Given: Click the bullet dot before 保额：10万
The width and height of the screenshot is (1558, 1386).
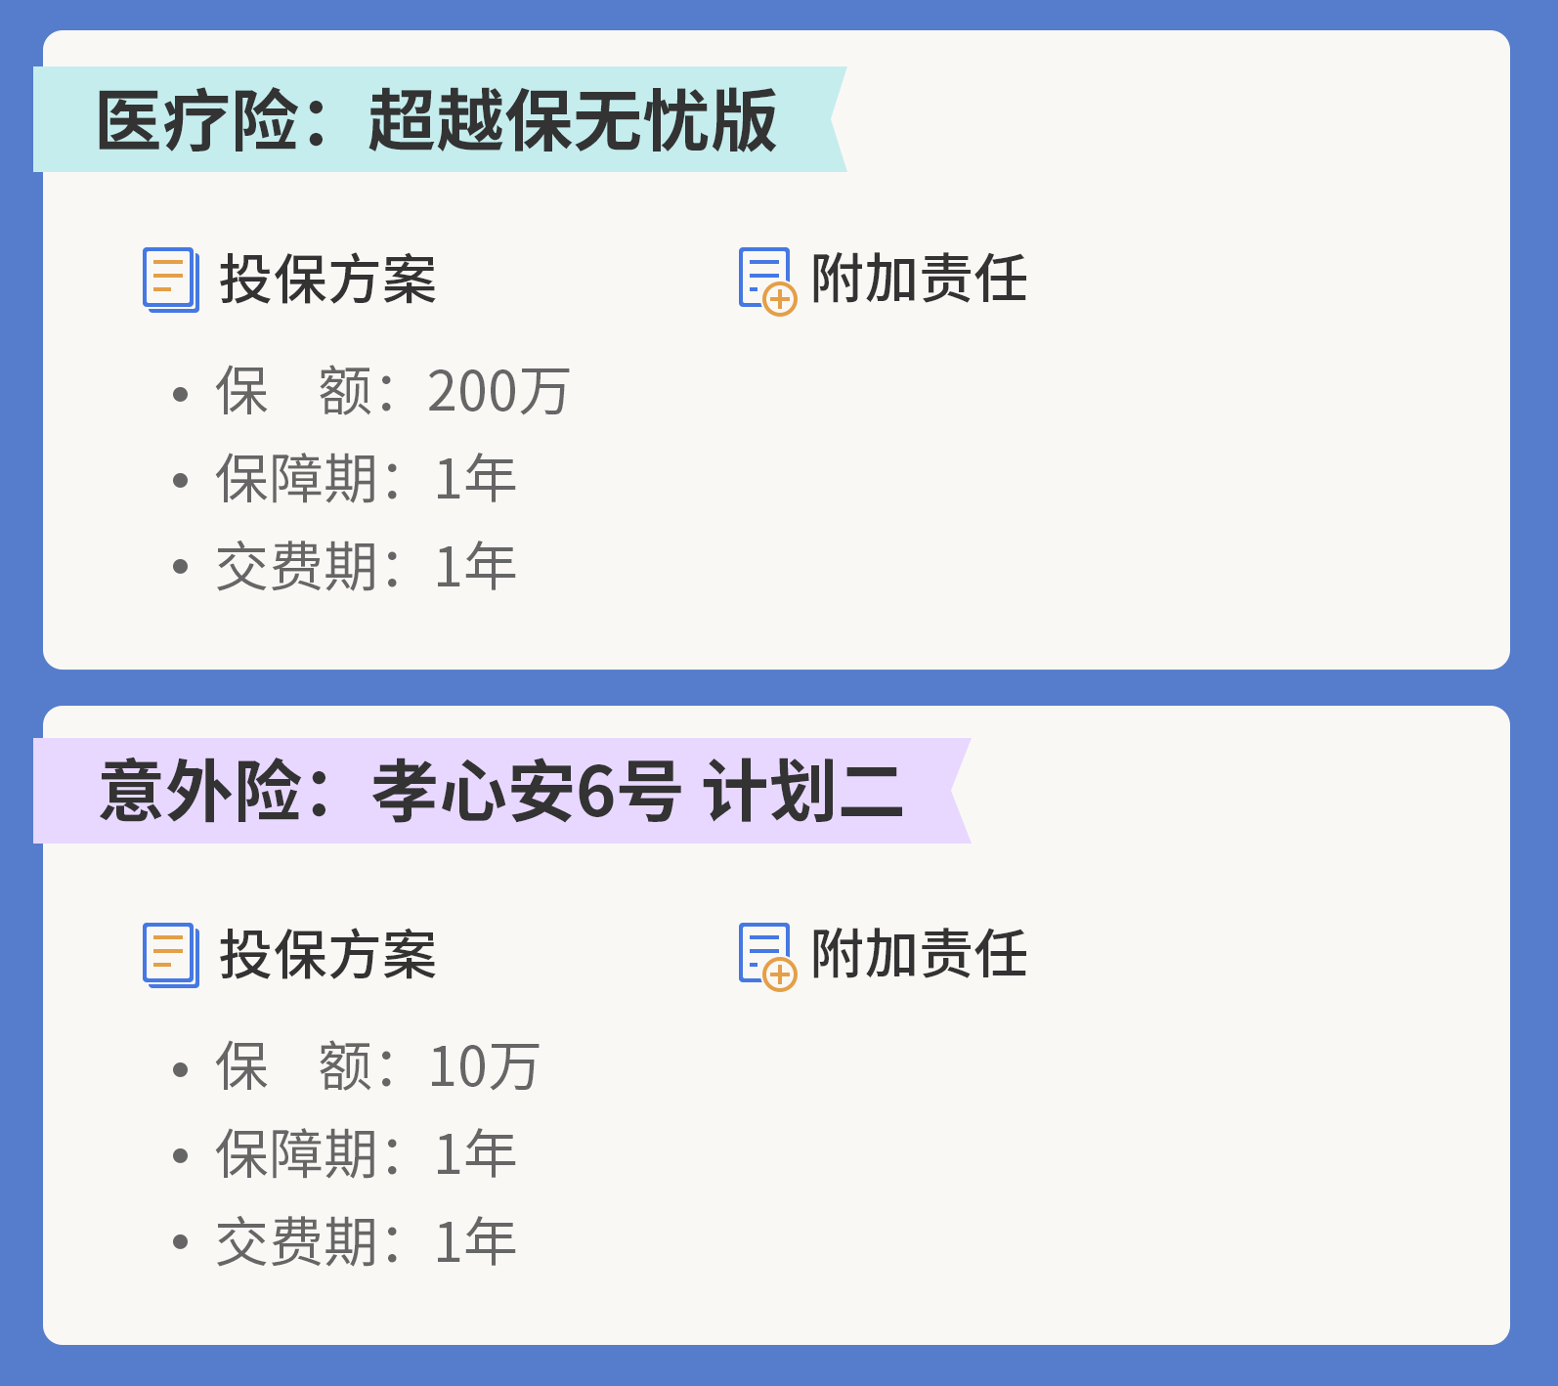Looking at the screenshot, I should point(180,1069).
